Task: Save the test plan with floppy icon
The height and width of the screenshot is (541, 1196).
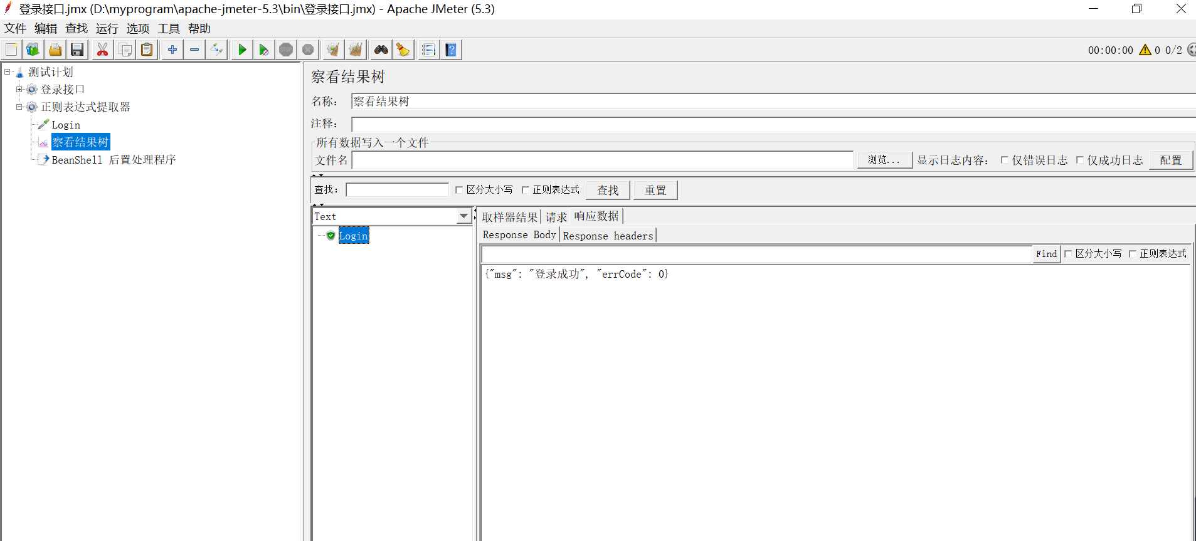Action: (77, 50)
